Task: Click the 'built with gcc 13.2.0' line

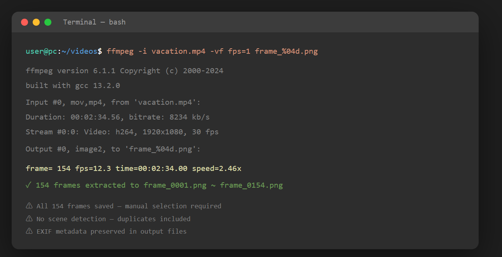Action: point(73,86)
